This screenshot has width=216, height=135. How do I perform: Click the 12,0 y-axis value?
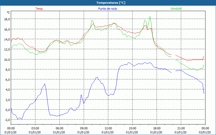pyautogui.click(x=7, y=49)
